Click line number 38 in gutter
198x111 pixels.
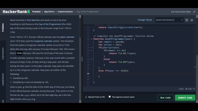88,74
